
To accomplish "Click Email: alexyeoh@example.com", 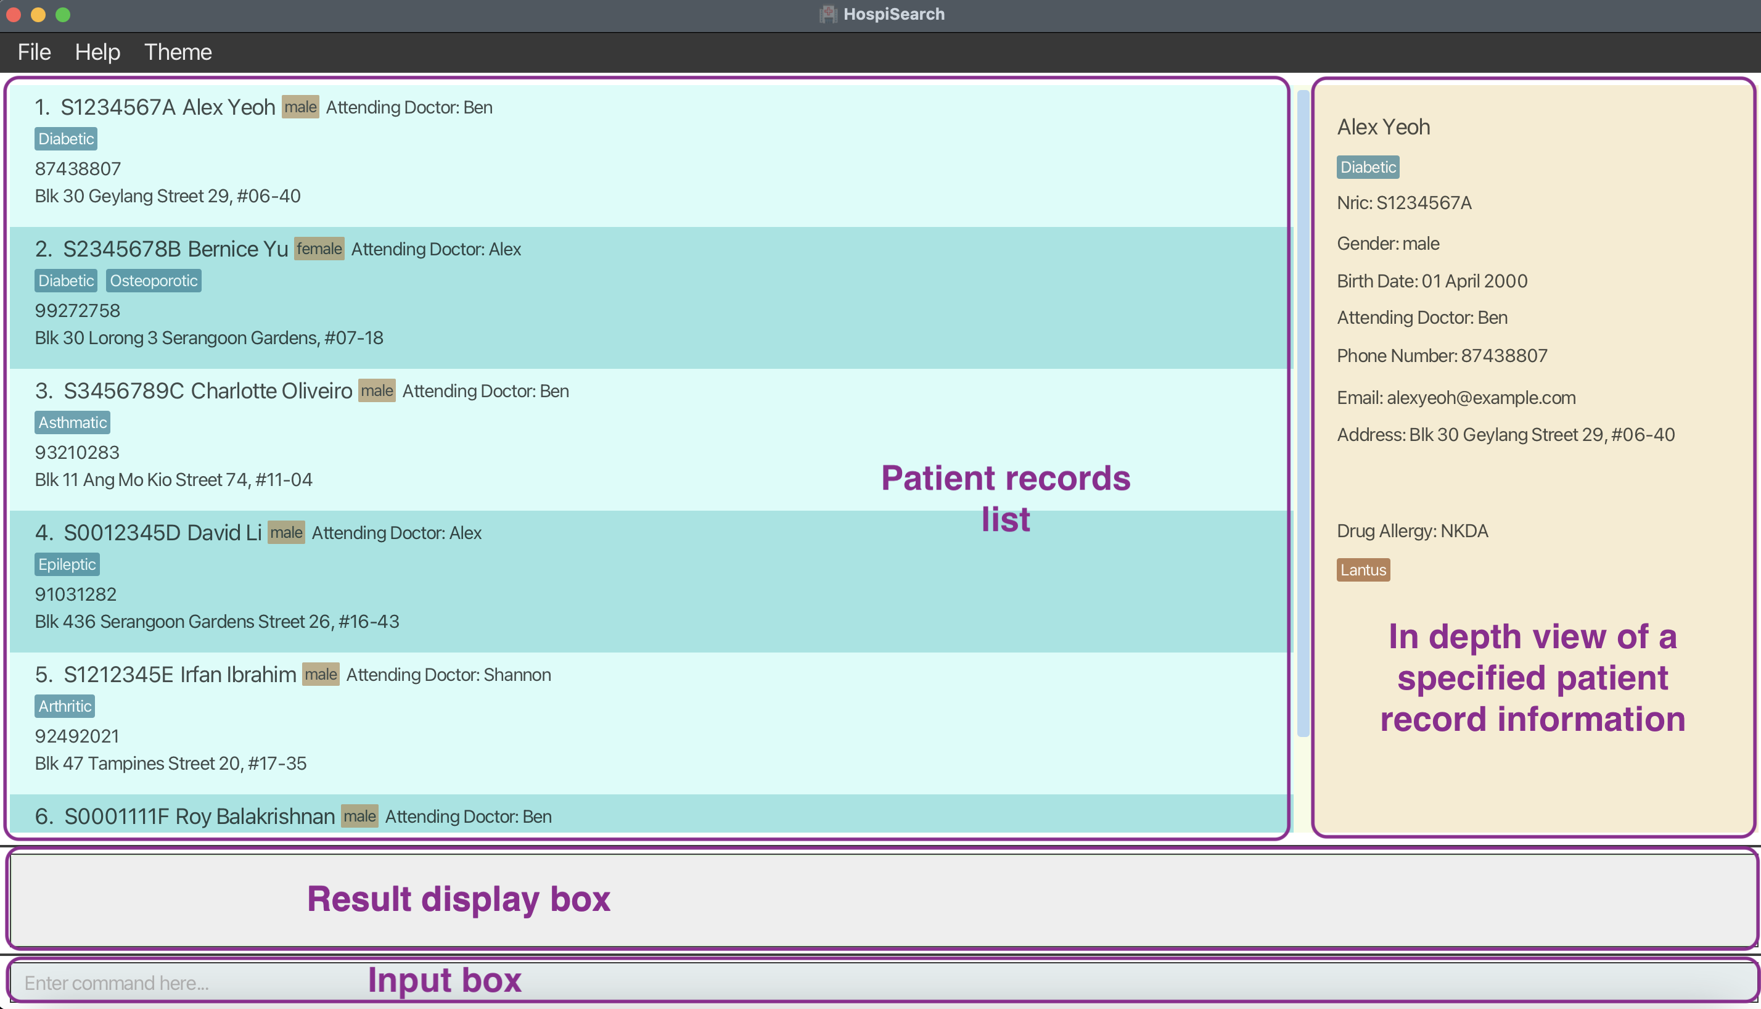I will click(1456, 398).
